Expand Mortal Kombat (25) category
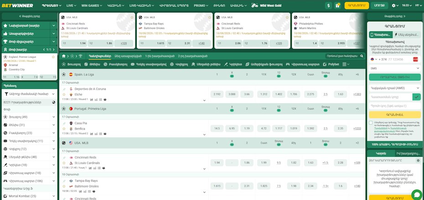 (x=54, y=196)
